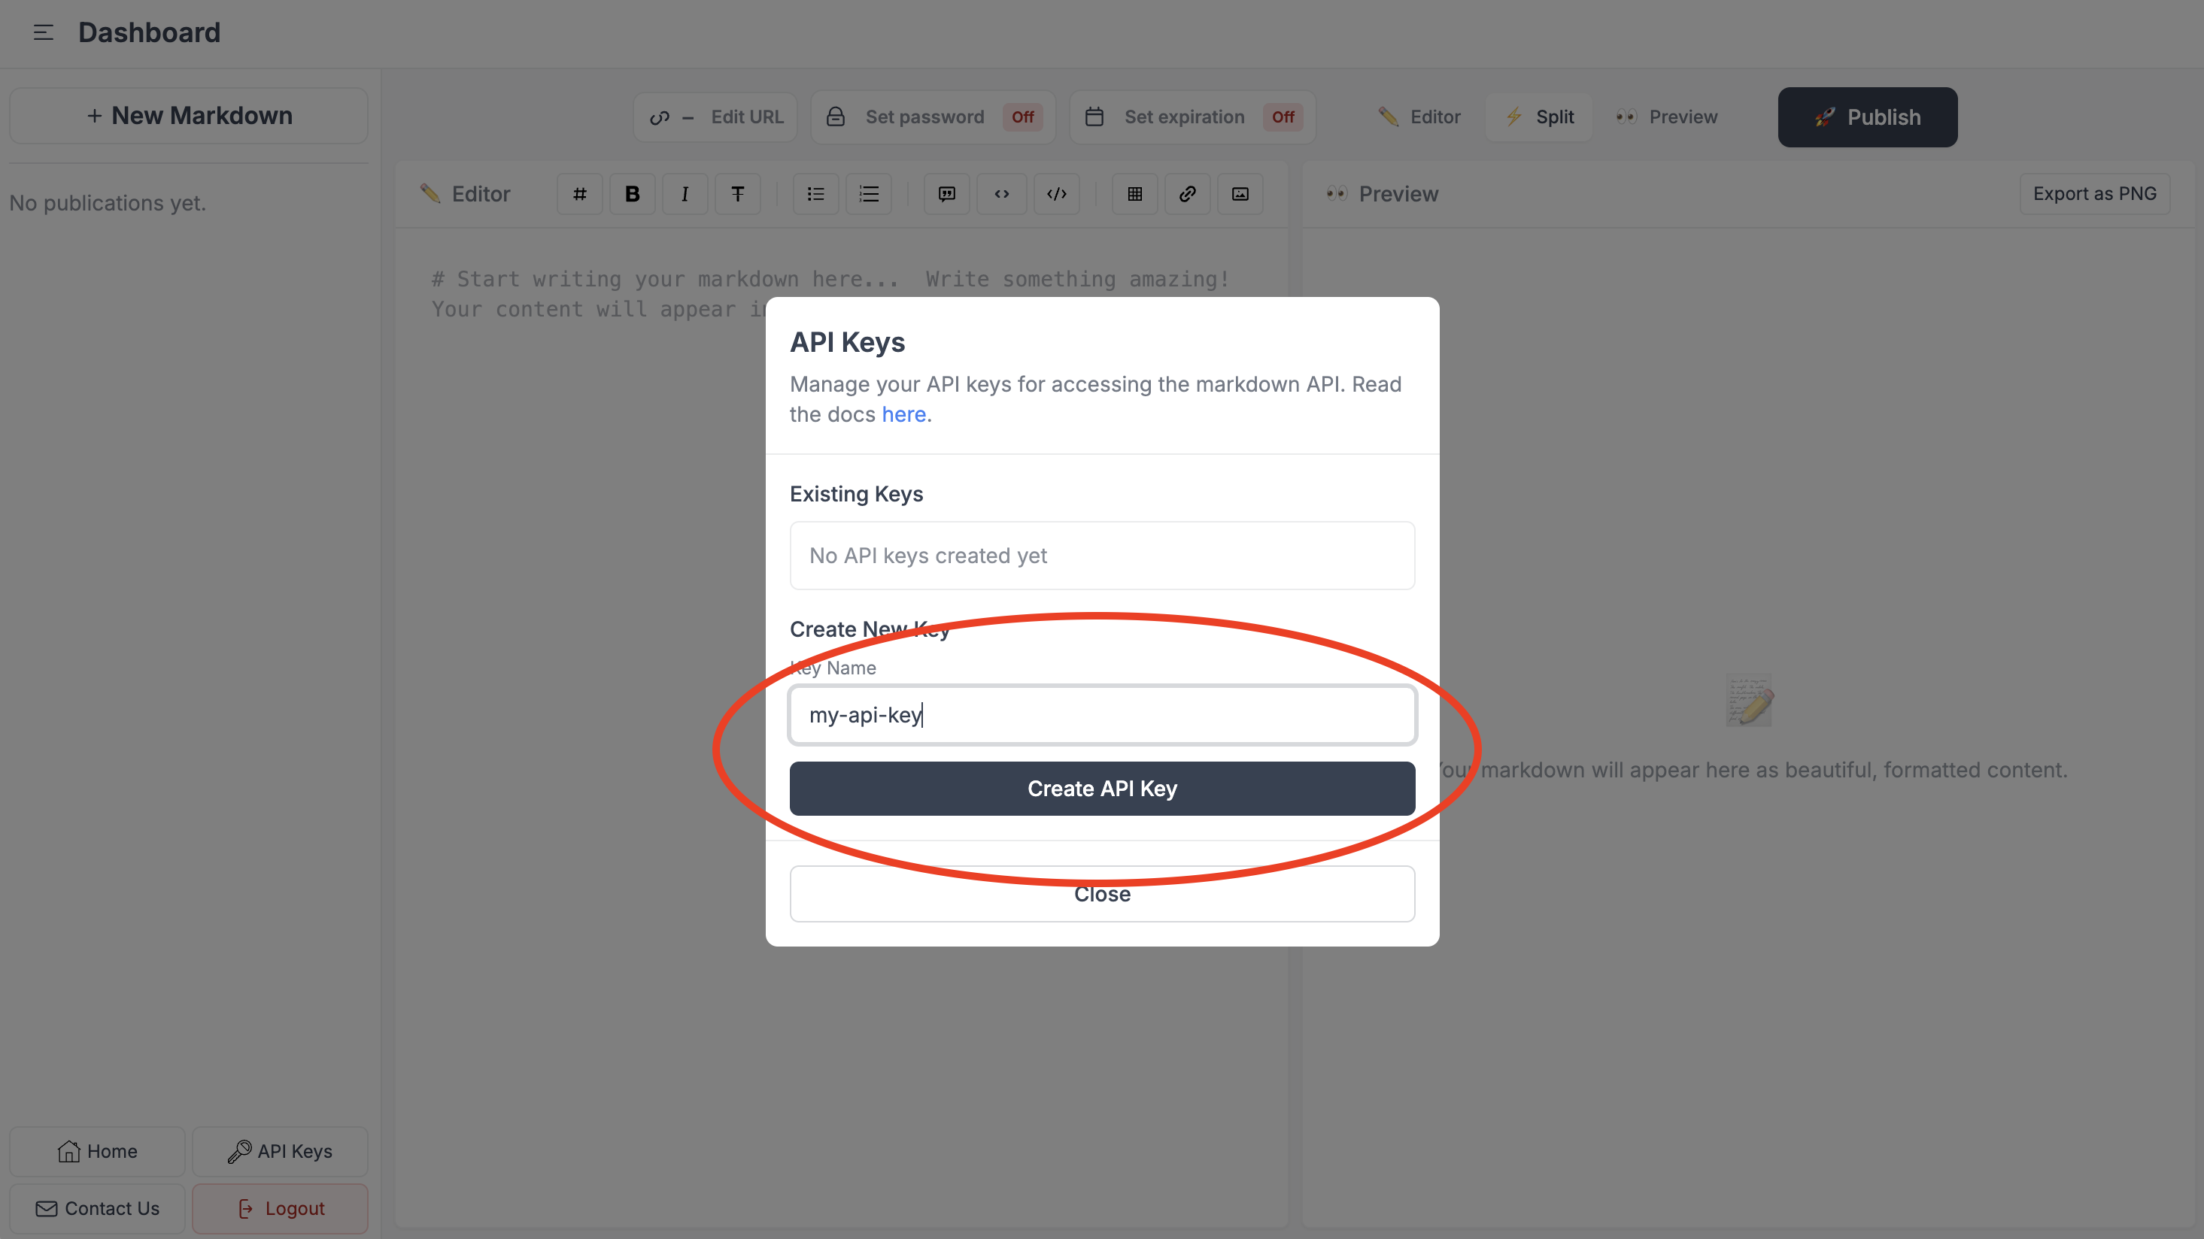Image resolution: width=2204 pixels, height=1239 pixels.
Task: Apply italic formatting icon
Action: tap(685, 194)
